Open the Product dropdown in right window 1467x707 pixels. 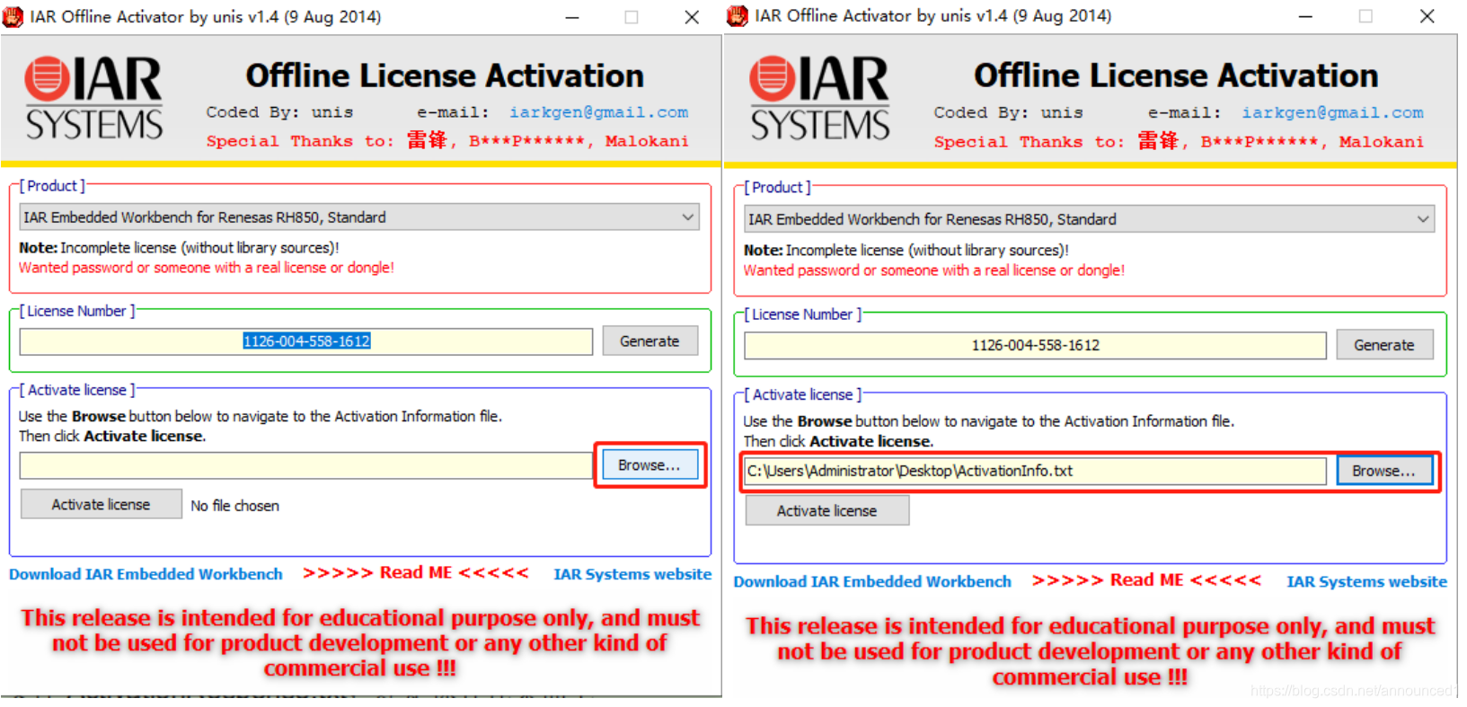[1089, 219]
